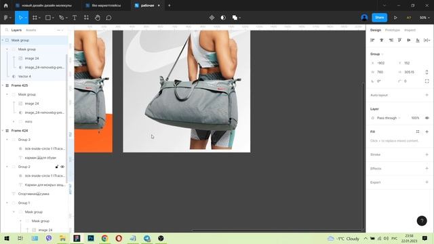The image size is (434, 244).
Task: Select the Comment tool
Action: (x=108, y=18)
